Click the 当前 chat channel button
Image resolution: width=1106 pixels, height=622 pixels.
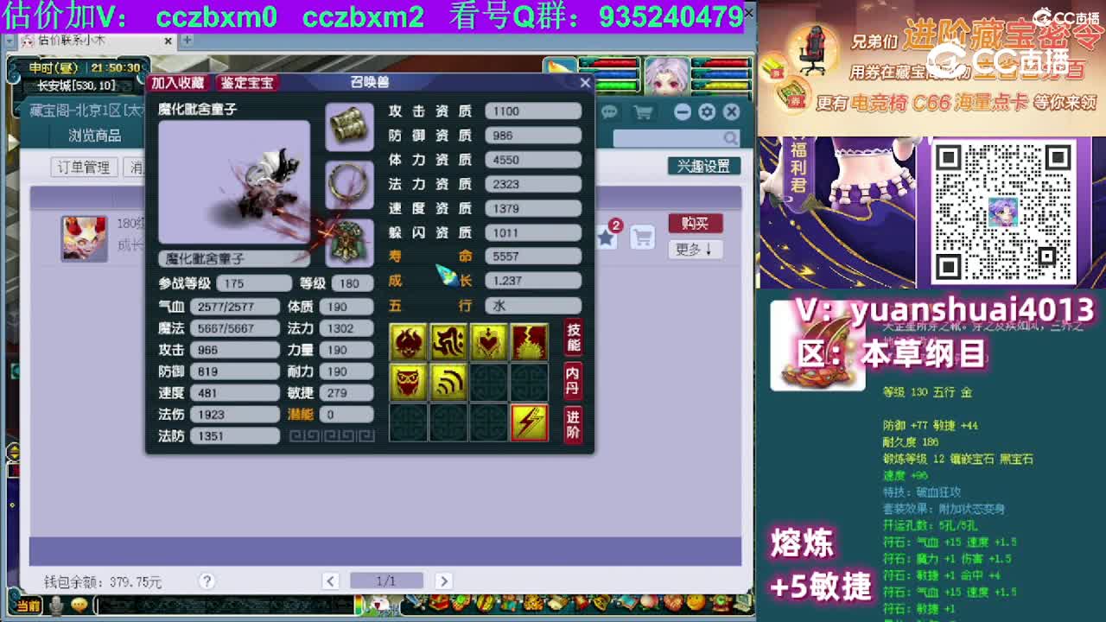[x=29, y=606]
